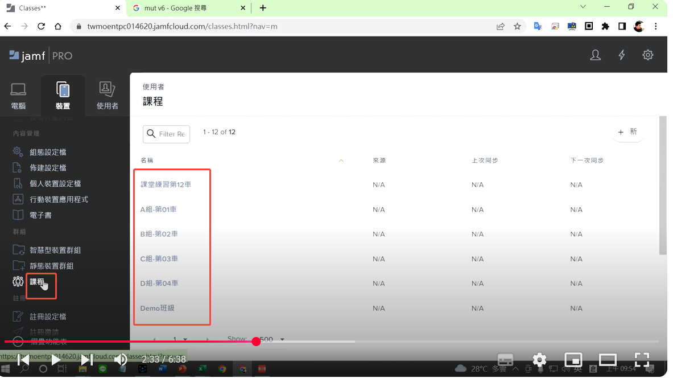
Task: Share this page icon in address bar
Action: click(x=501, y=26)
